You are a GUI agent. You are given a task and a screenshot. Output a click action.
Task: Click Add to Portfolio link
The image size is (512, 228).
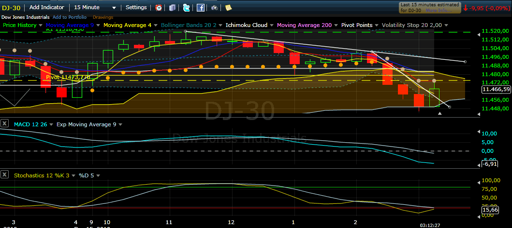70,17
